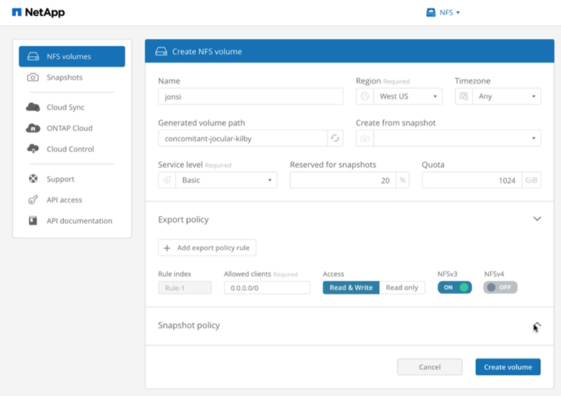Image resolution: width=561 pixels, height=396 pixels.
Task: Click the Timezone map icon
Action: pyautogui.click(x=464, y=96)
